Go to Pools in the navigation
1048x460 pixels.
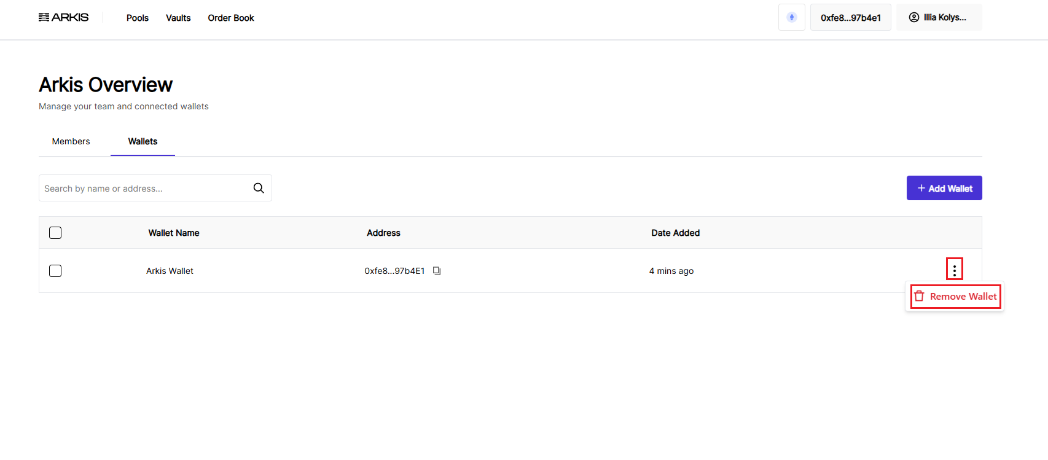click(138, 18)
